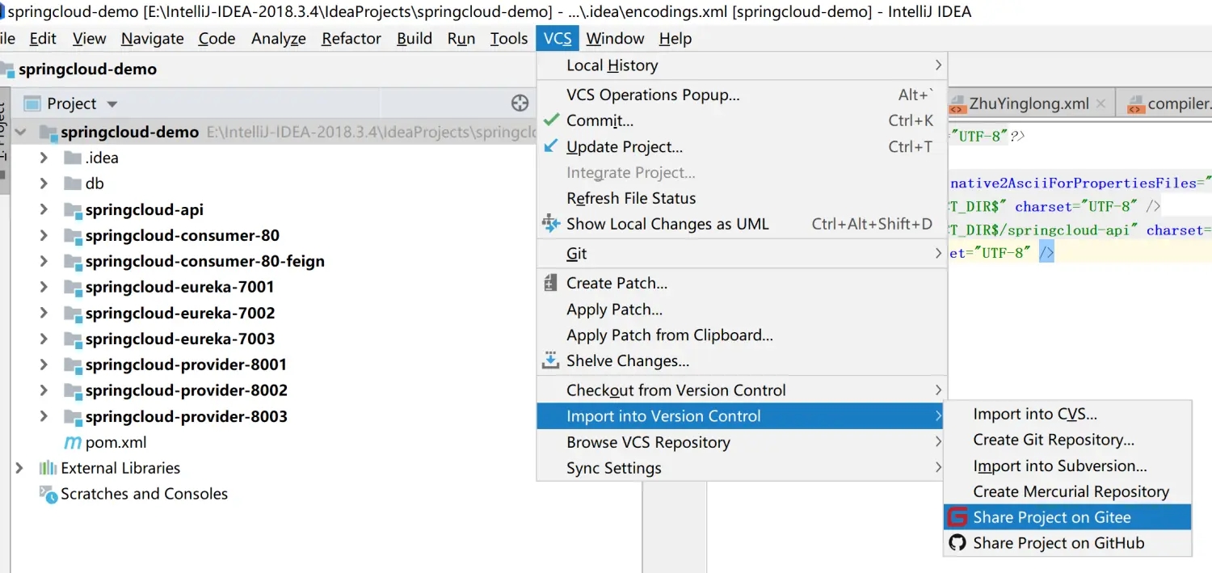The image size is (1212, 573).
Task: Select springcloud-provider-8002 in tree
Action: (187, 390)
